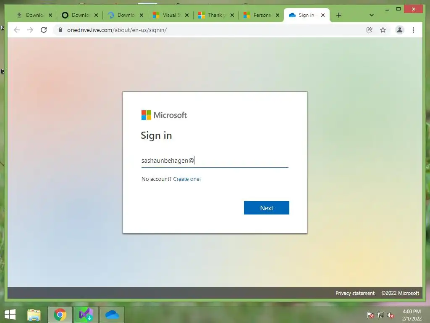Viewport: 430px width, 323px height.
Task: Click the Visual Studio Installer taskbar icon
Action: [x=86, y=315]
